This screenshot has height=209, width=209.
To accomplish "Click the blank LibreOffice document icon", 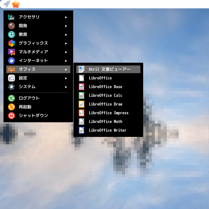I will (82, 78).
